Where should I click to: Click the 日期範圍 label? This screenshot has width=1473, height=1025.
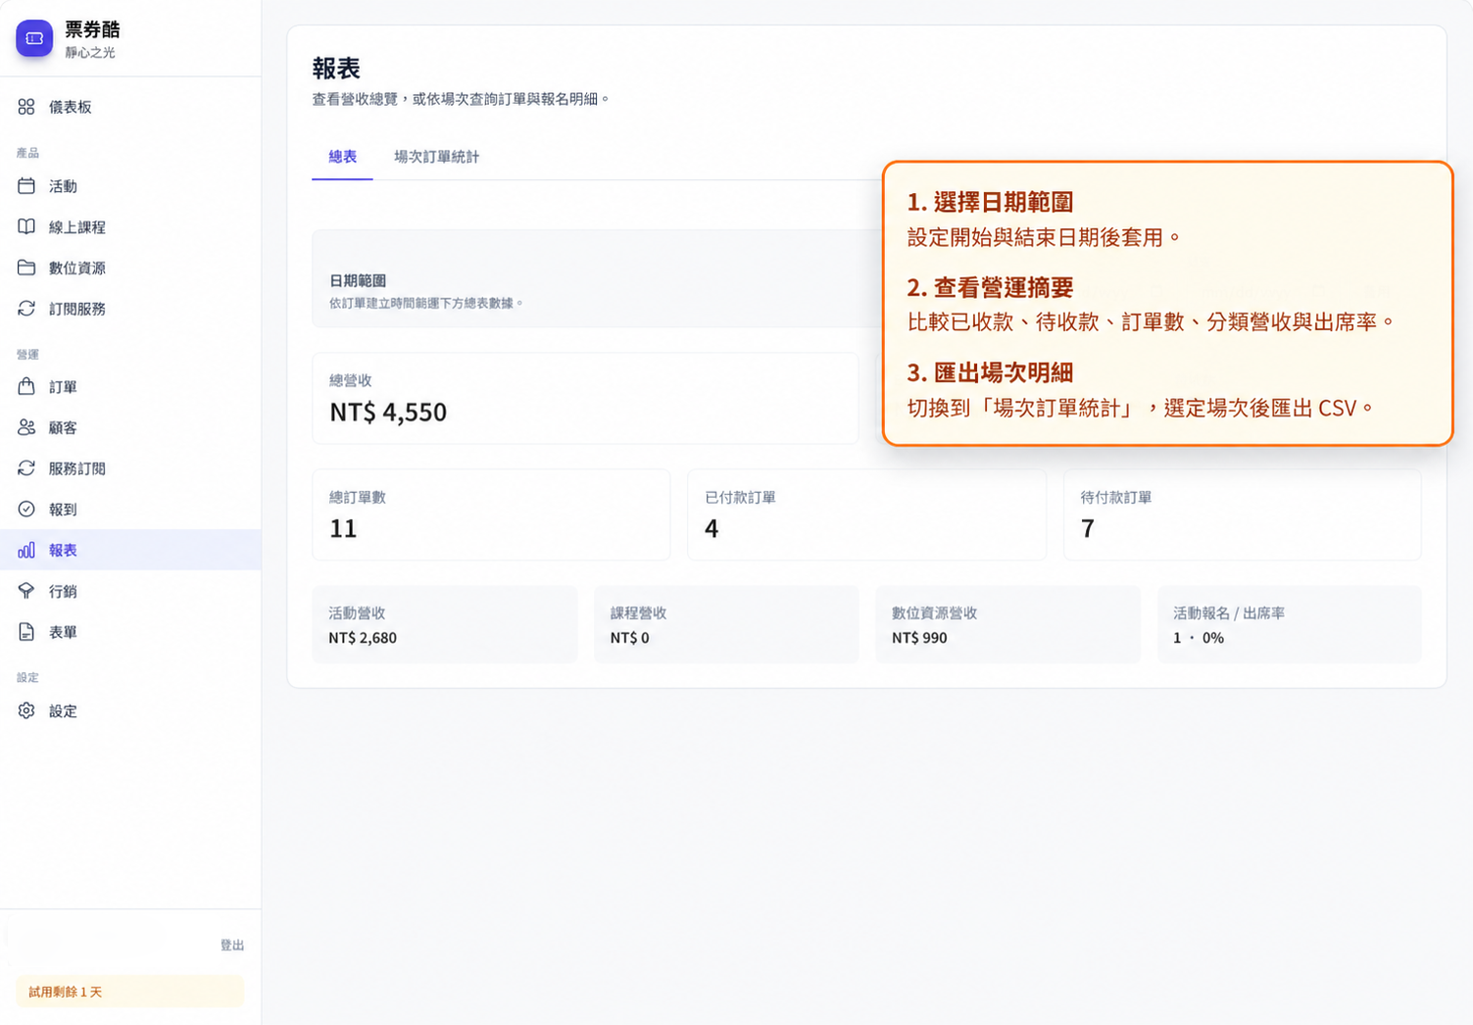(x=358, y=280)
